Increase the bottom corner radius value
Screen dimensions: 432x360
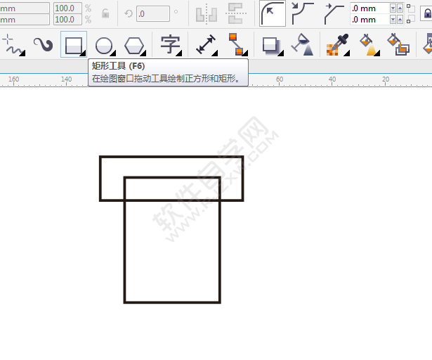click(x=400, y=20)
